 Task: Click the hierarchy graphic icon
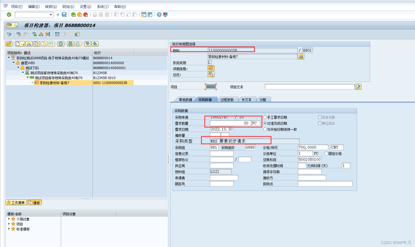[x=41, y=34]
